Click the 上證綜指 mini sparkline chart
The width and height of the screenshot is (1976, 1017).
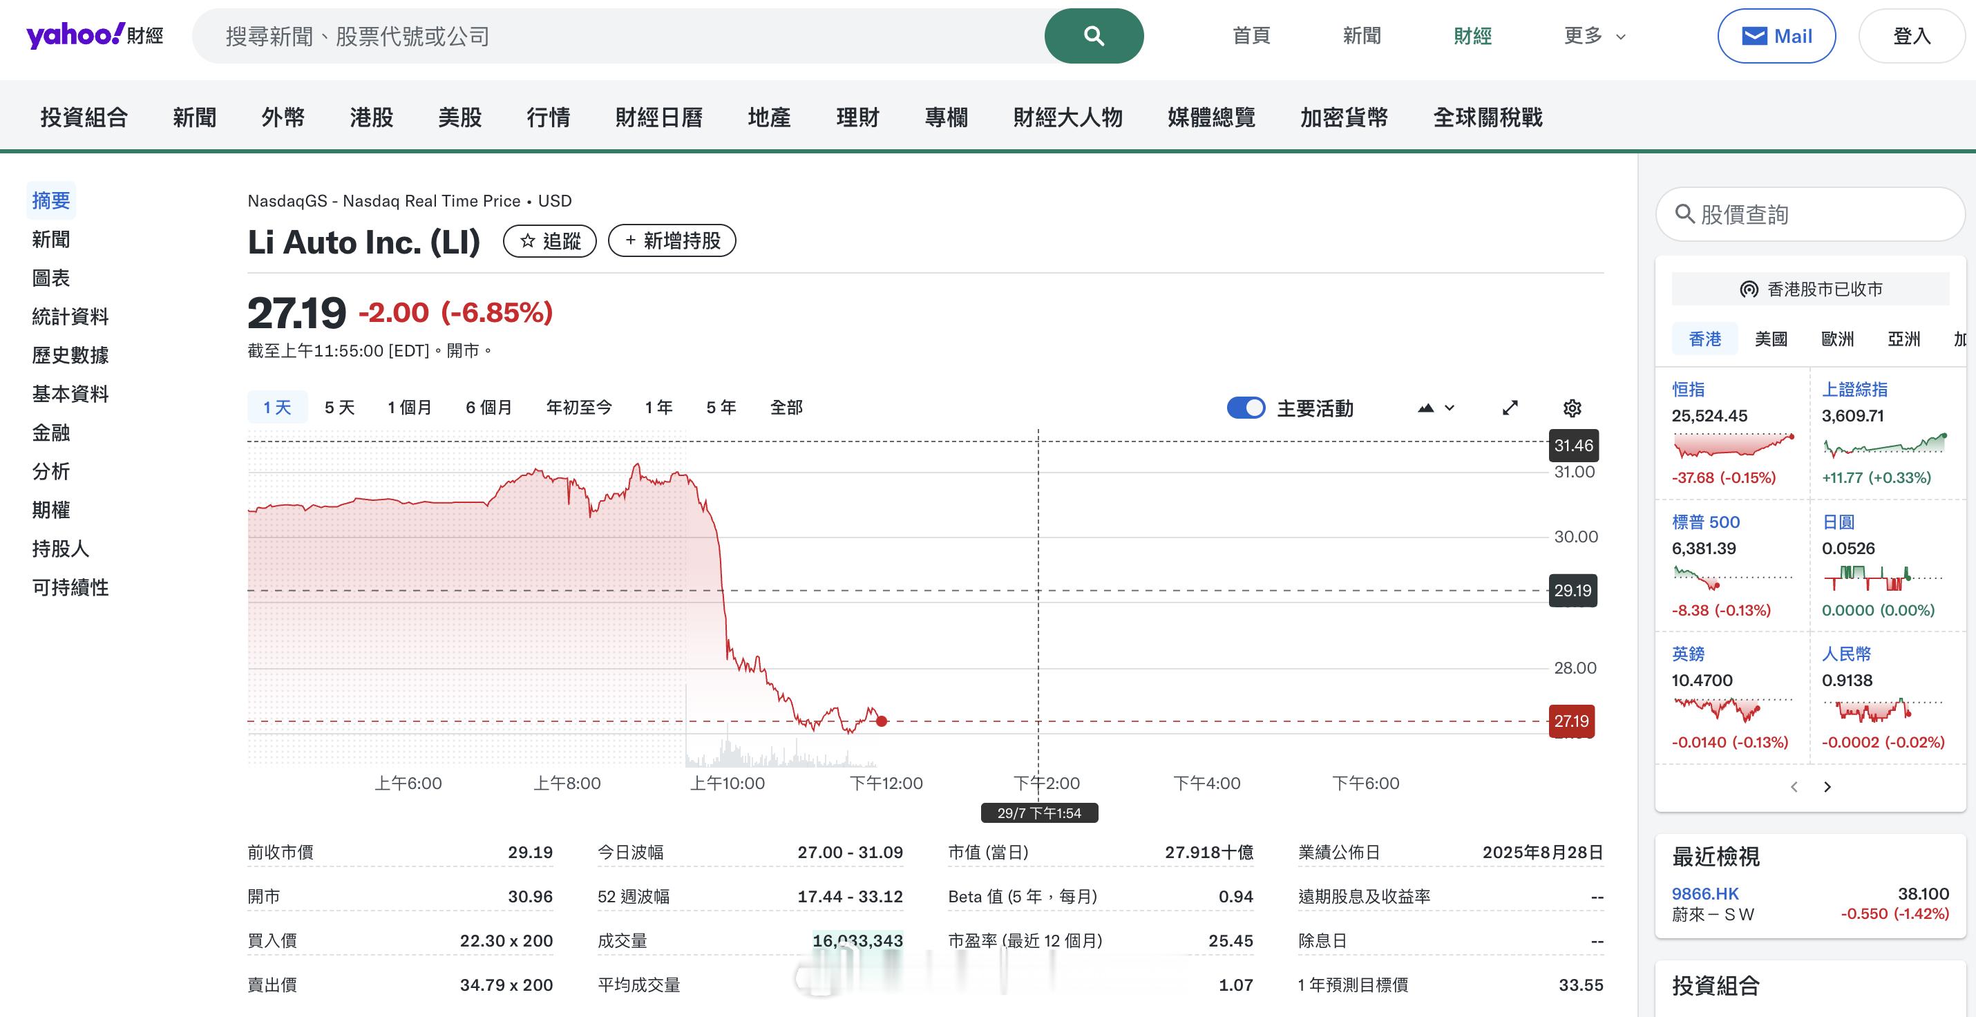coord(1885,445)
